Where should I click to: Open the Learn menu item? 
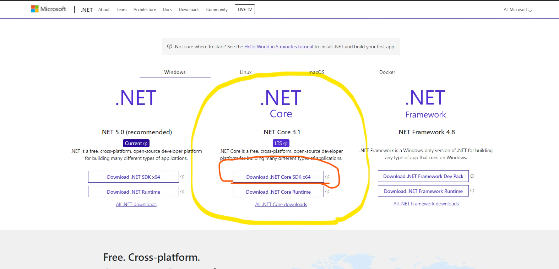click(x=121, y=10)
